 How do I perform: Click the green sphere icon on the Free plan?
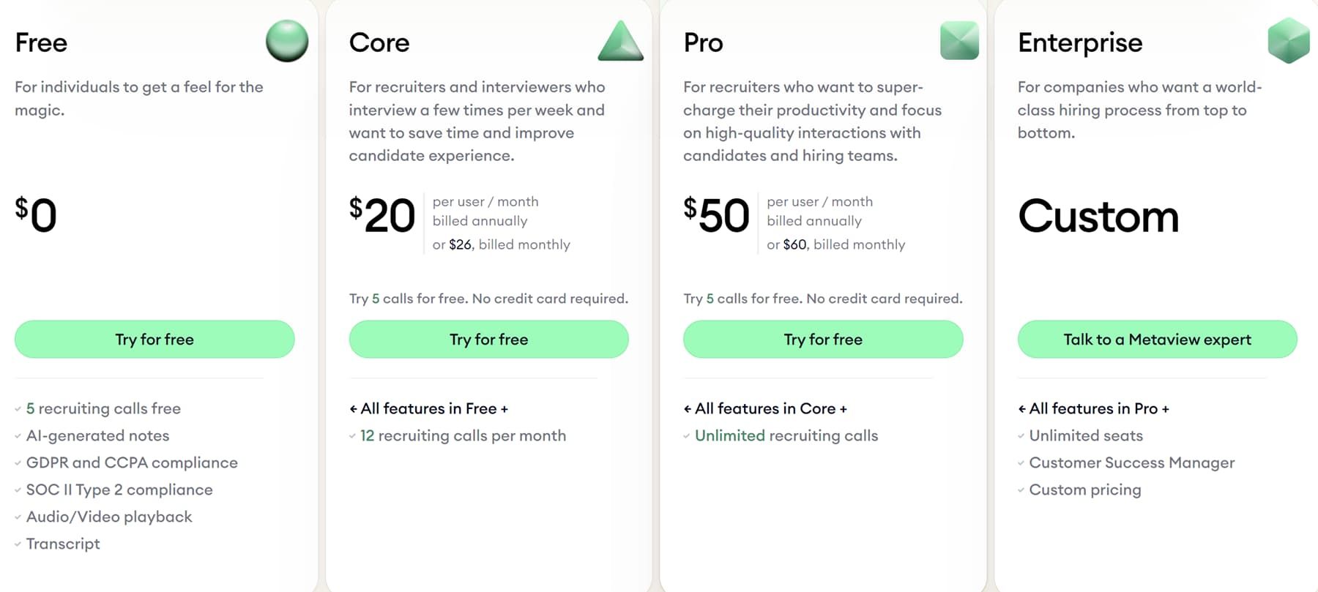click(286, 42)
